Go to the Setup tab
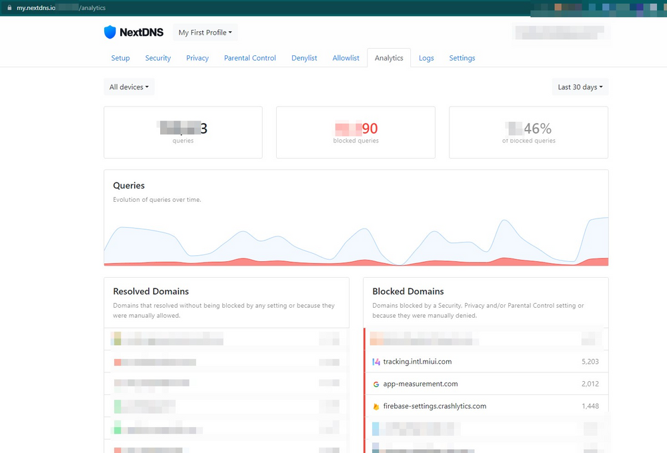 point(120,58)
